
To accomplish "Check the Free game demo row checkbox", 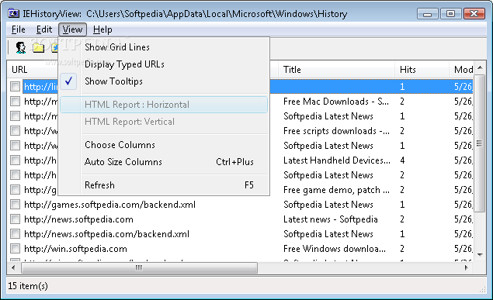I will point(15,190).
